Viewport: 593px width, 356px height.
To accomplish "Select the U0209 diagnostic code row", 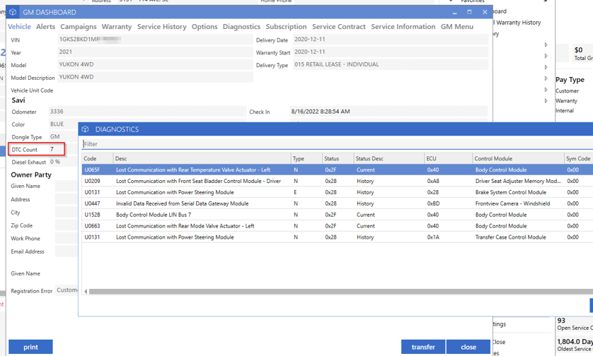I will [x=338, y=181].
